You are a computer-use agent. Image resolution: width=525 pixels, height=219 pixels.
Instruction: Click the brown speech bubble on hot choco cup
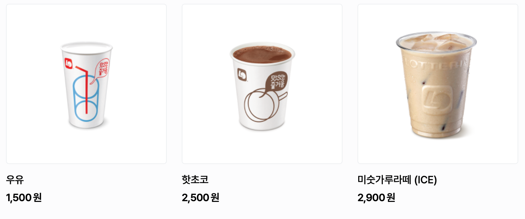[x=275, y=82]
